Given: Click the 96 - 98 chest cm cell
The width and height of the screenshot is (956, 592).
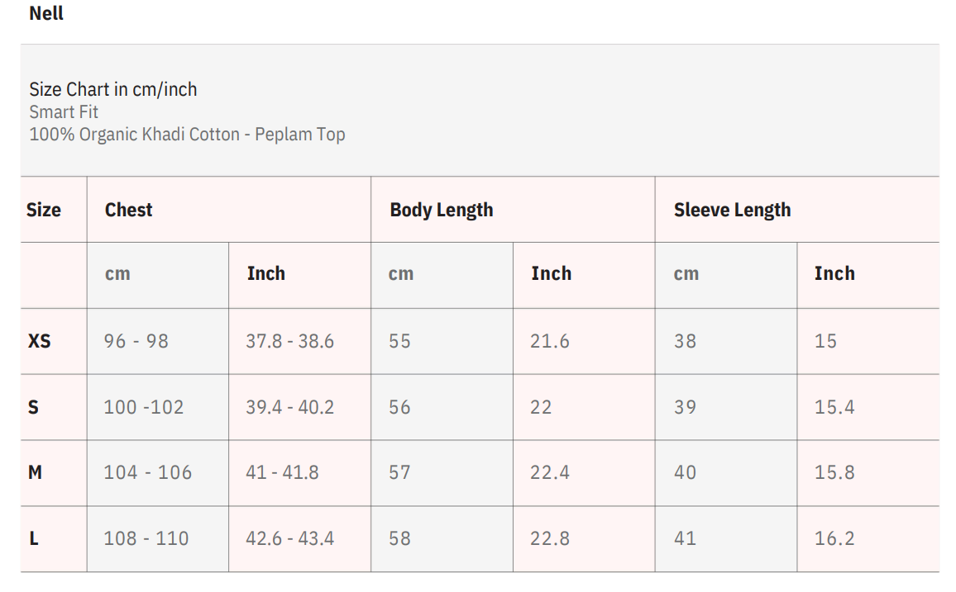Looking at the screenshot, I should click(x=136, y=341).
